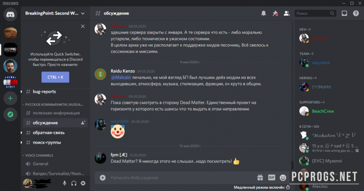364x191 pixels.
Task: Mute microphone in user panel
Action: tap(65, 183)
